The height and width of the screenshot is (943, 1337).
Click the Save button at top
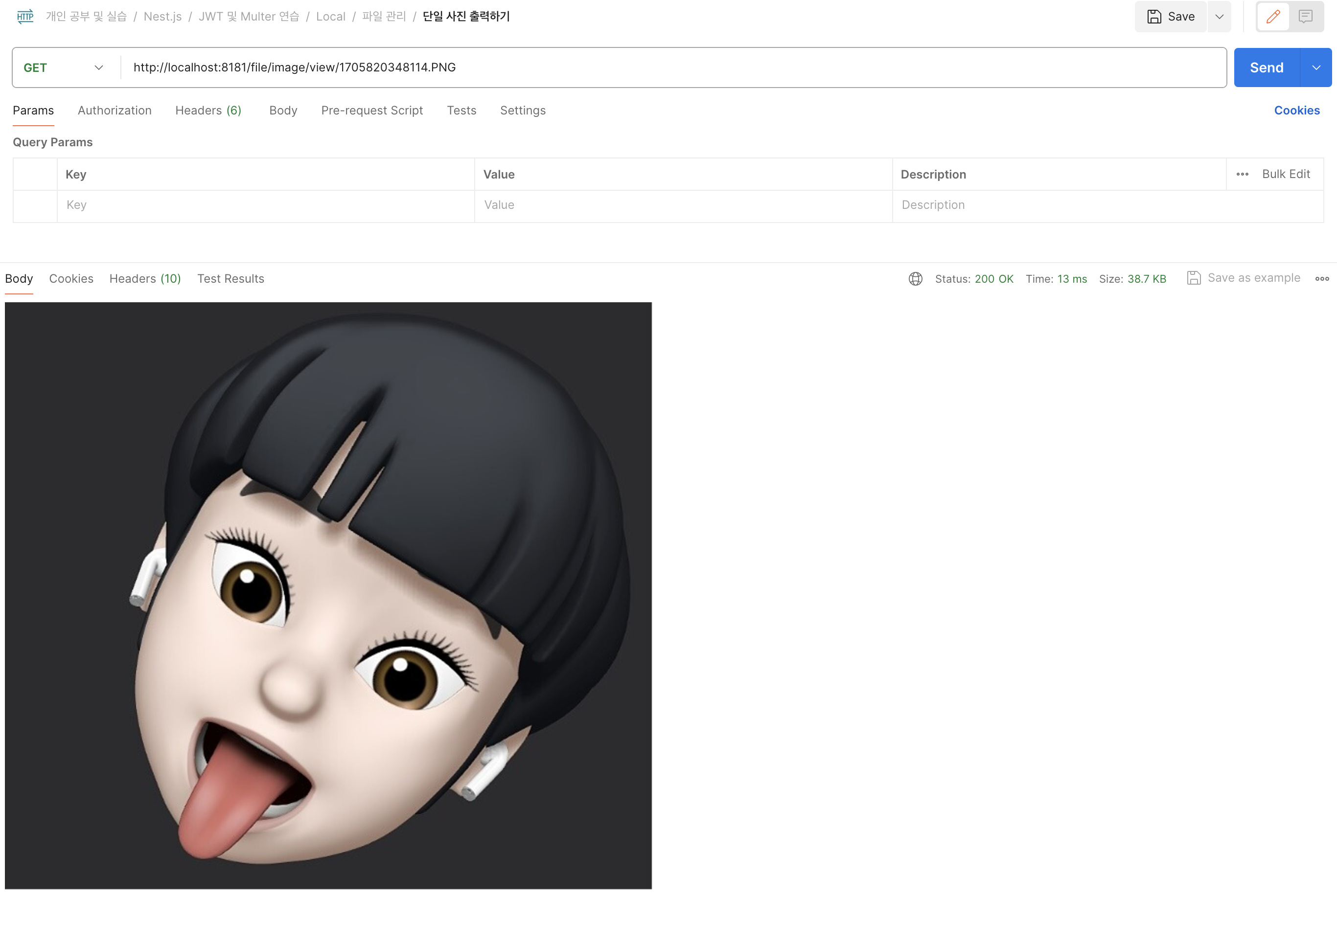coord(1171,16)
